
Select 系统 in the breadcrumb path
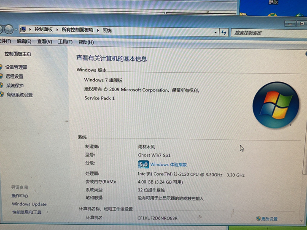[107, 30]
